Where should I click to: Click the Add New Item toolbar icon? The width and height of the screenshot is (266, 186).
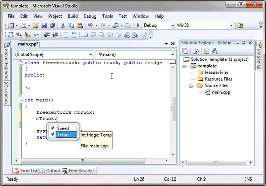click(x=23, y=26)
